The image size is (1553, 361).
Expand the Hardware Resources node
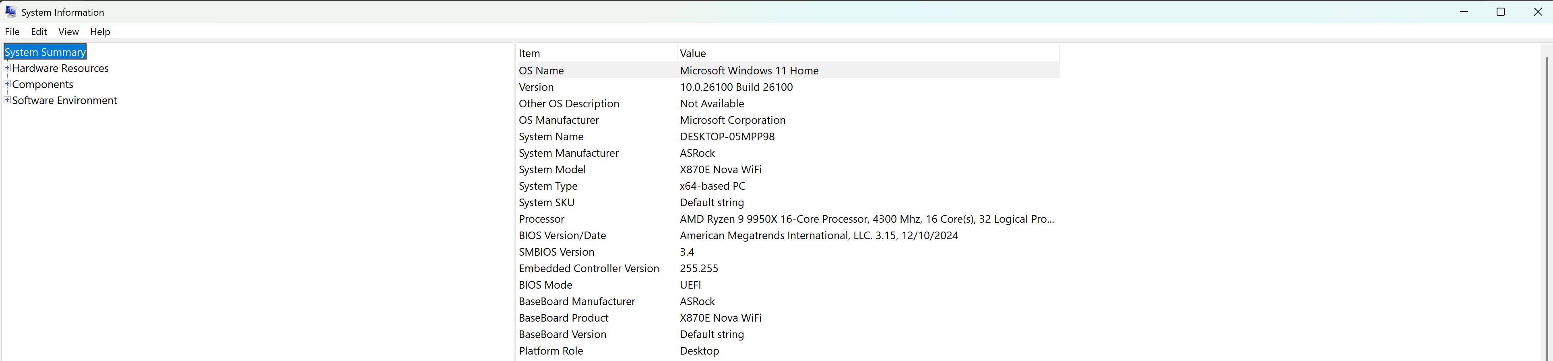coord(7,68)
